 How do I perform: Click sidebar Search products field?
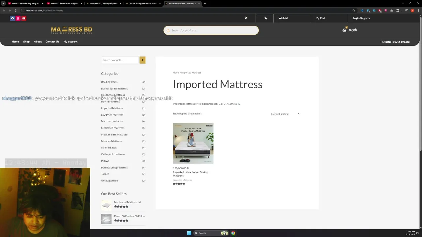(x=120, y=60)
